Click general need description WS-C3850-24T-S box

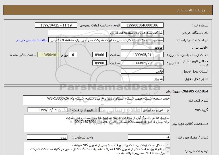tap(97, 100)
